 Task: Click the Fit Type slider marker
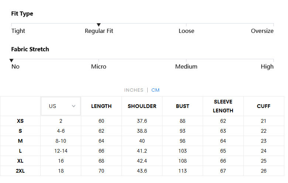pyautogui.click(x=99, y=25)
